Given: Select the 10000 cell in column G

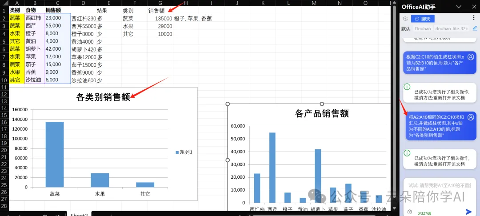Looking at the screenshot, I should pyautogui.click(x=160, y=34).
